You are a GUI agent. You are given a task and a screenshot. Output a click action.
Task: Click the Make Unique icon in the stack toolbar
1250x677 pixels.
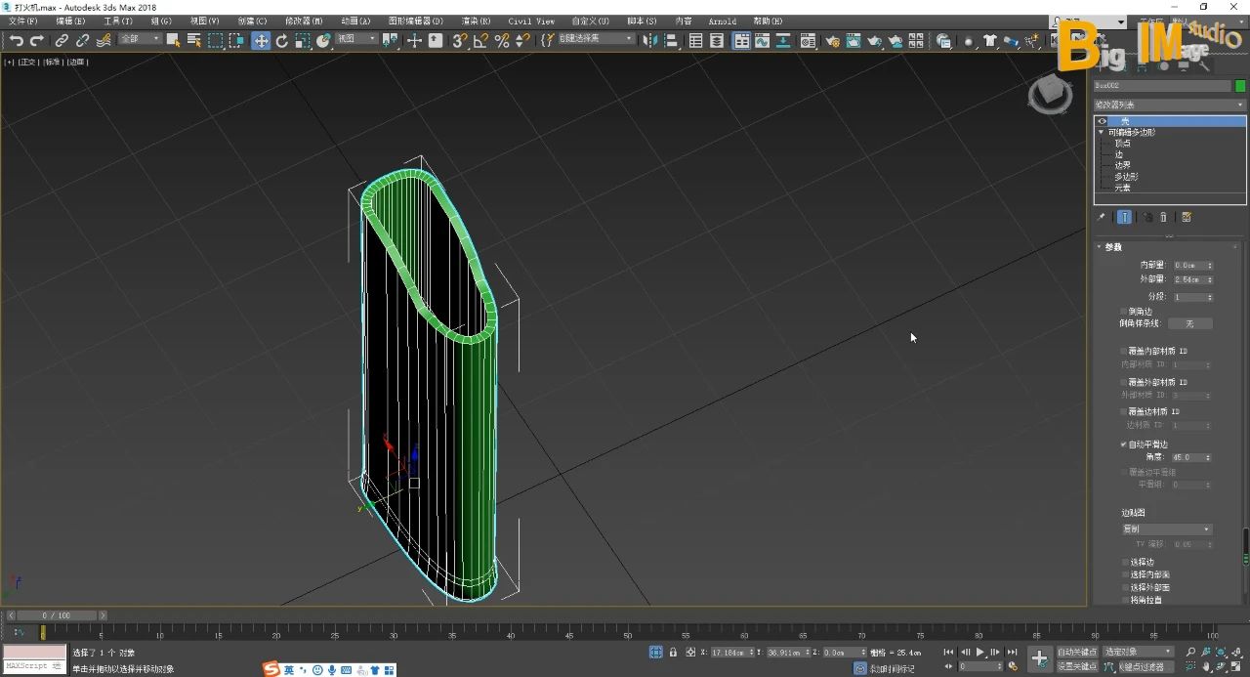[1148, 217]
